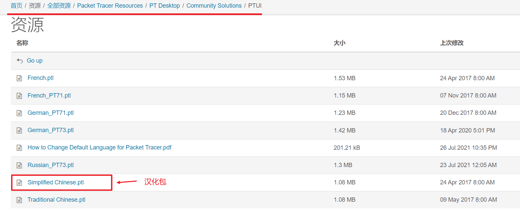Click the file icon beside Traditional Chinese.ptl
520x213 pixels.
tap(19, 200)
